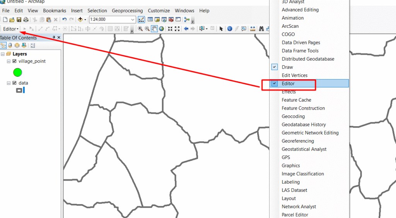Activate the Pan hand tool
The image size is (396, 218).
click(x=154, y=29)
